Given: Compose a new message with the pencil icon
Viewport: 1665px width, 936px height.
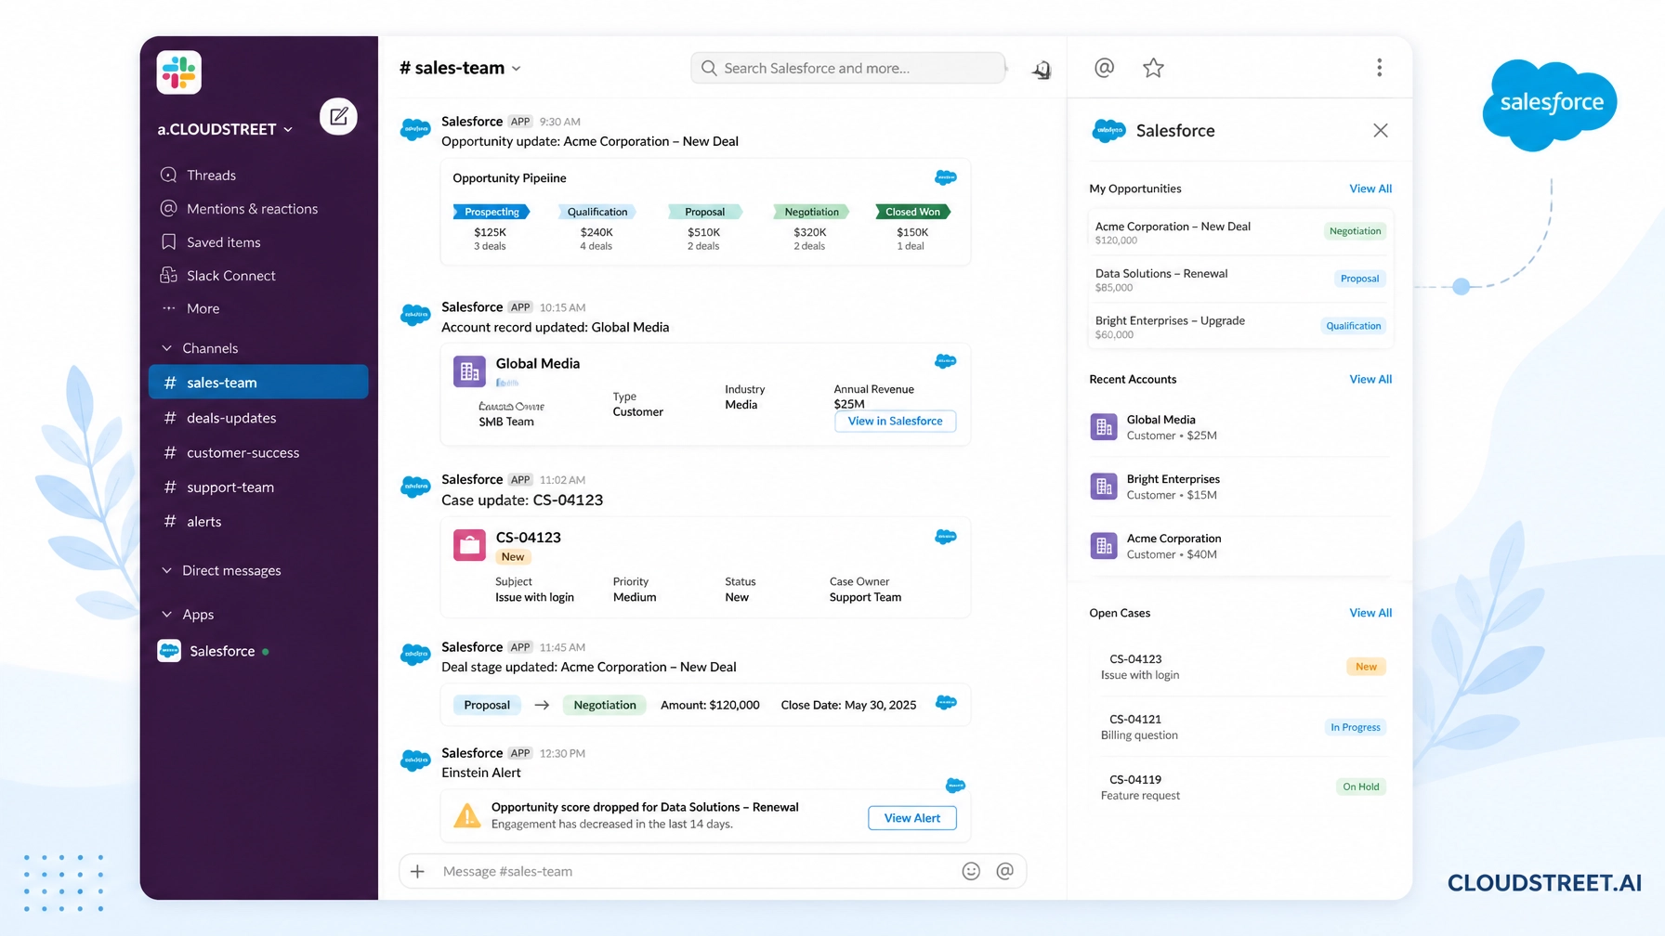Looking at the screenshot, I should pos(338,116).
